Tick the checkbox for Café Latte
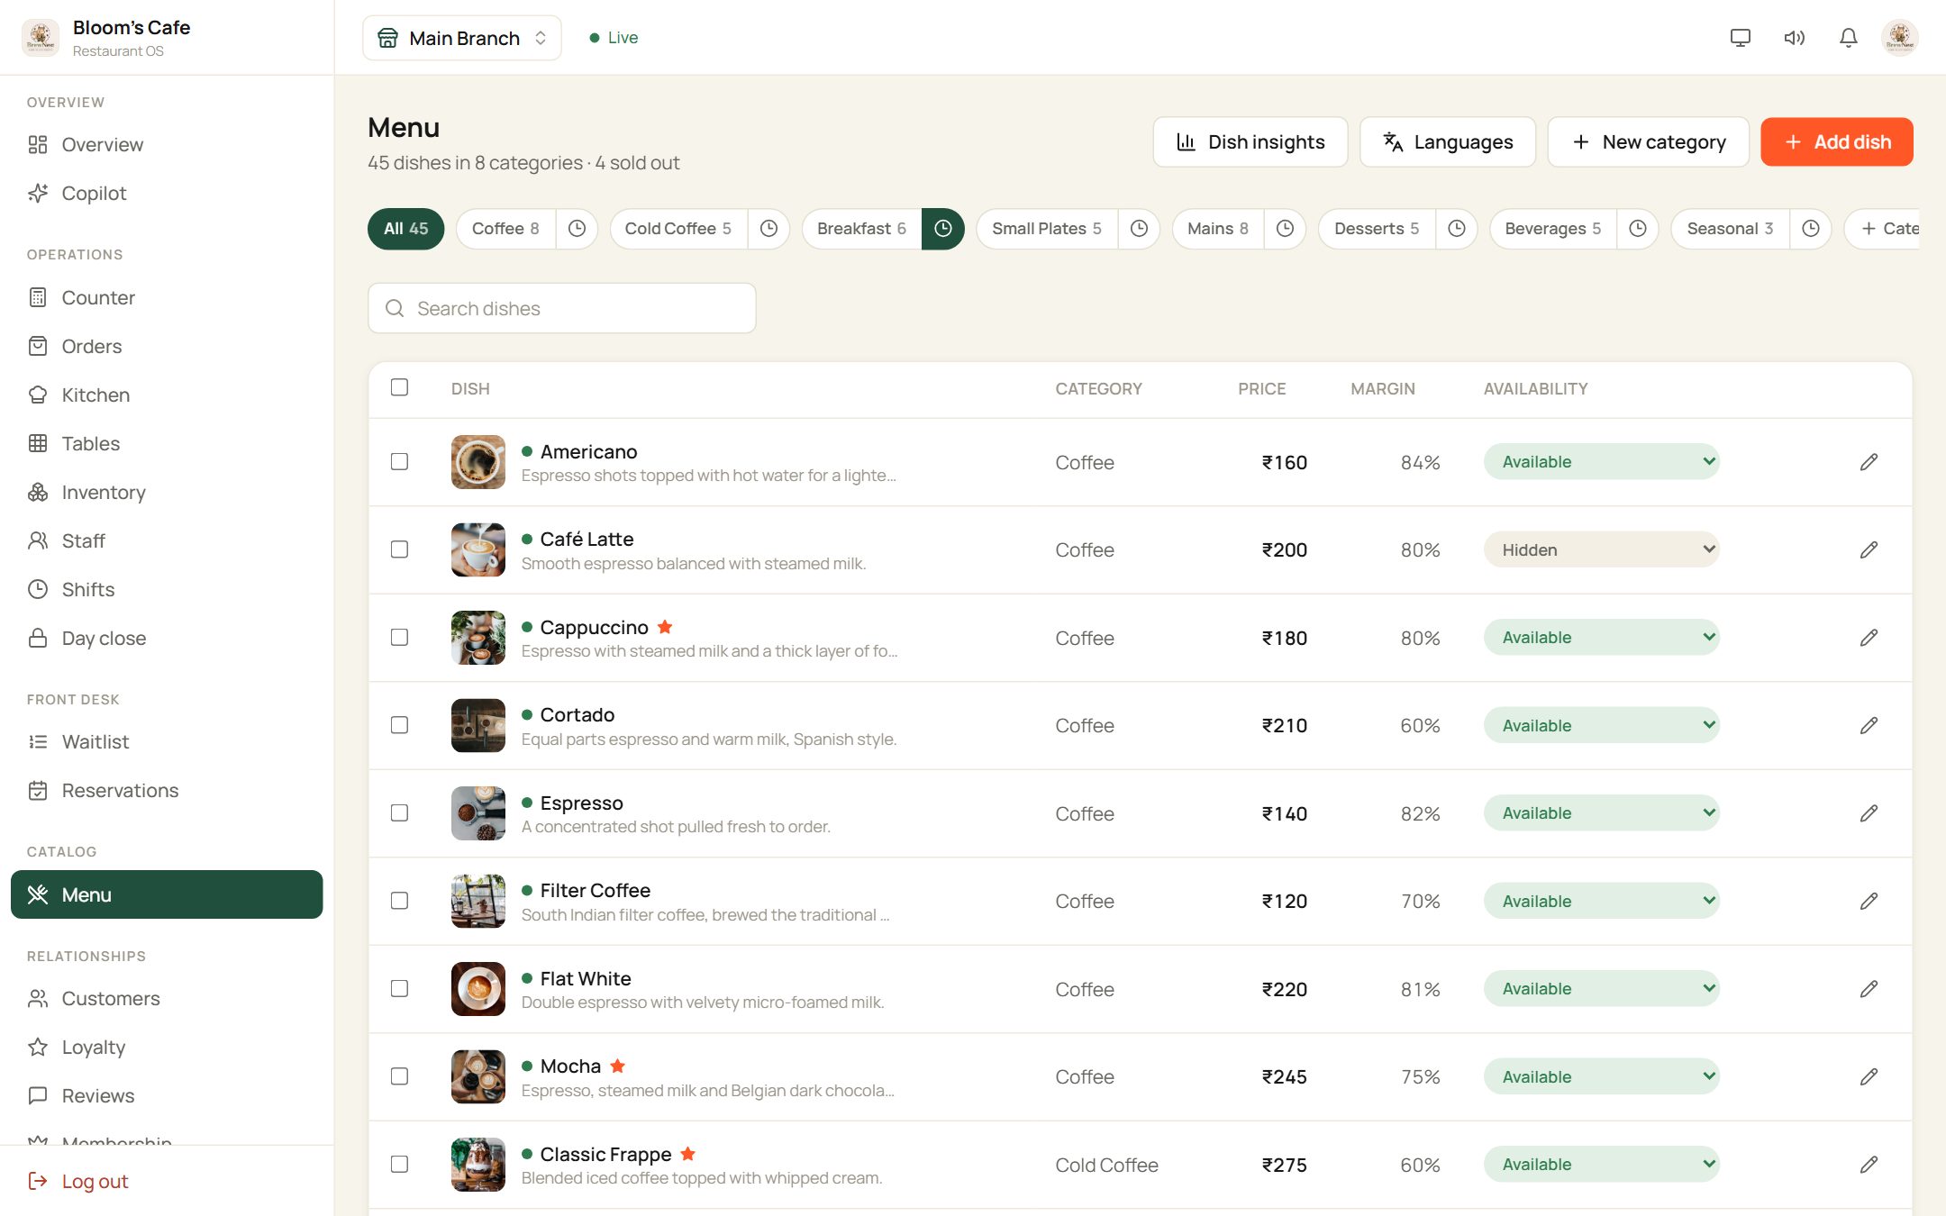 coord(399,549)
